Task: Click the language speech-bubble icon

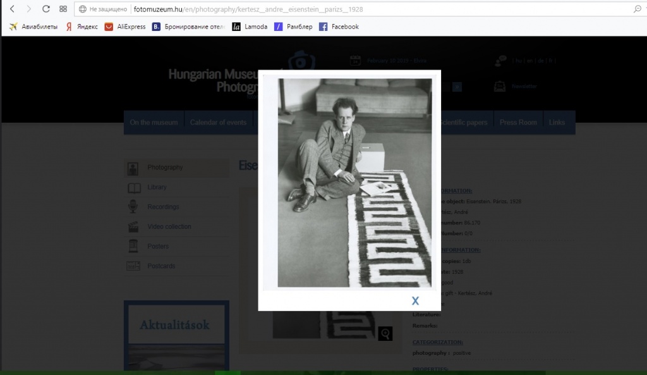Action: pos(500,61)
